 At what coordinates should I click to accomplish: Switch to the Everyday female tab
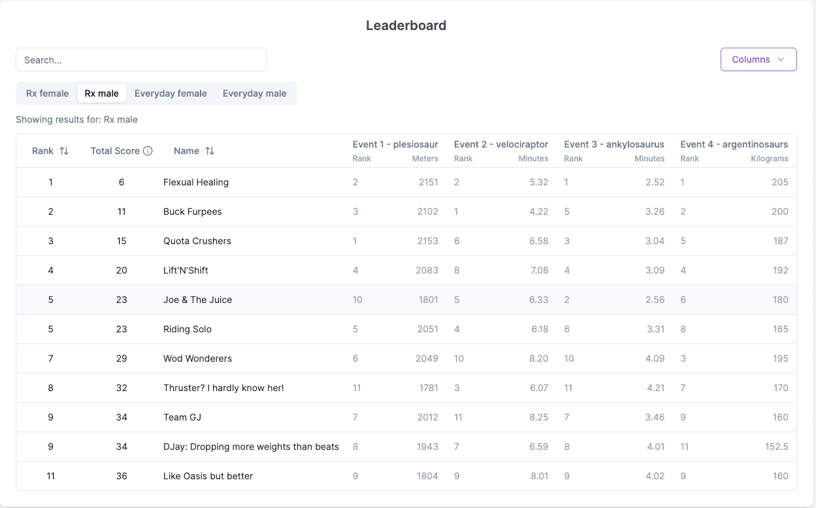click(x=171, y=93)
